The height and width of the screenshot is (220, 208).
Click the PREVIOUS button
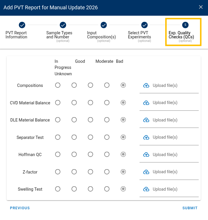tap(20, 208)
